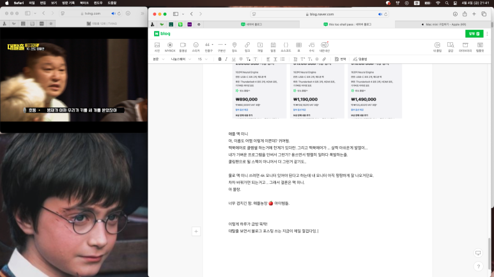Apply subscript formatting

[x=310, y=59]
